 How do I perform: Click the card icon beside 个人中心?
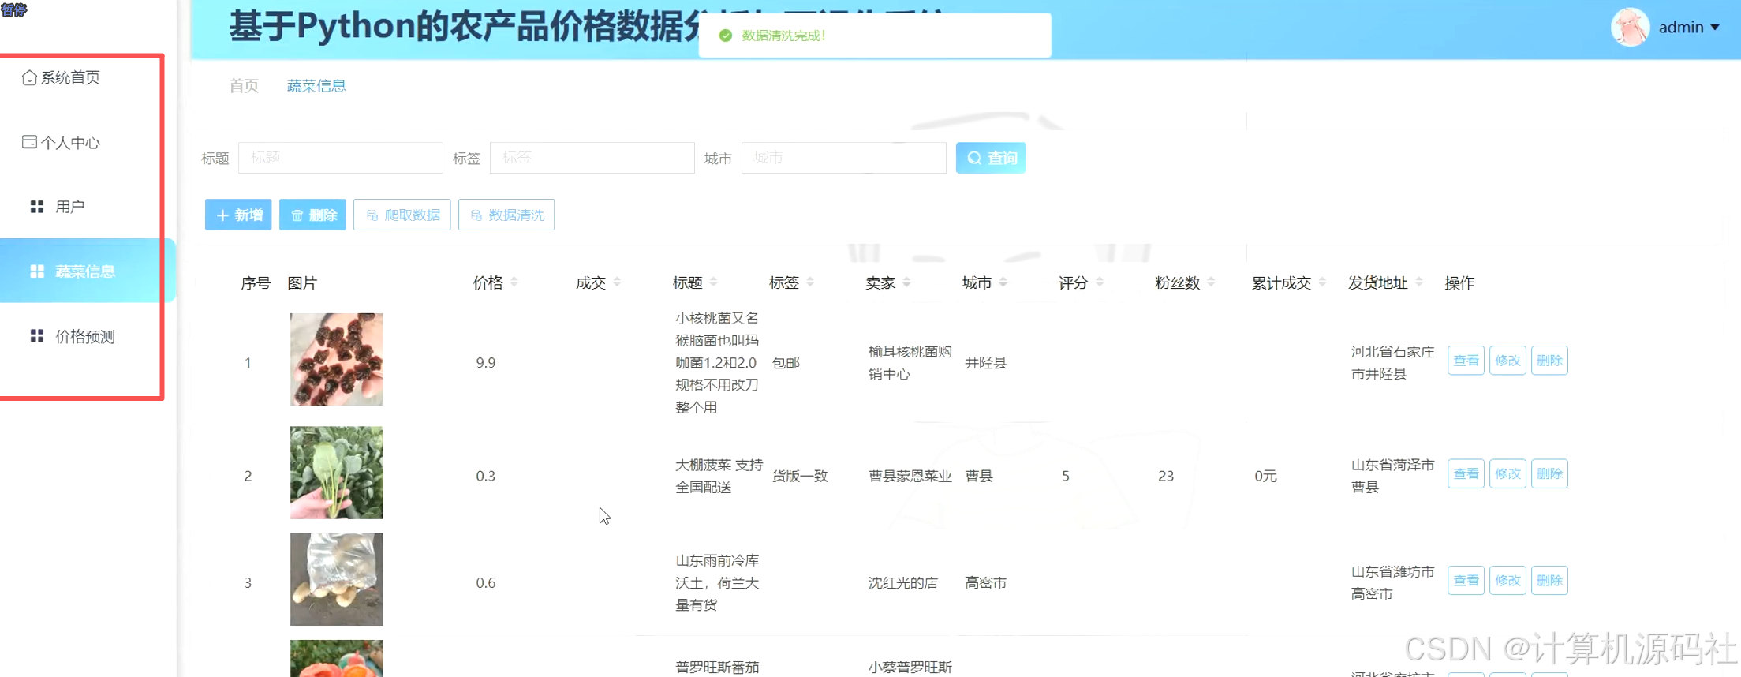pyautogui.click(x=29, y=142)
